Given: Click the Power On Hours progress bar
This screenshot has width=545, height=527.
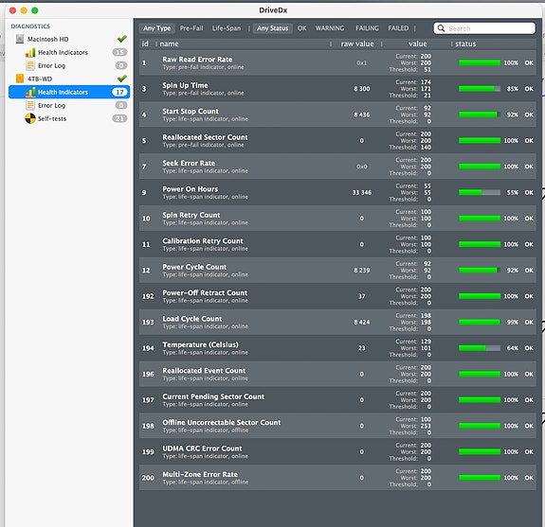Looking at the screenshot, I should pos(480,193).
